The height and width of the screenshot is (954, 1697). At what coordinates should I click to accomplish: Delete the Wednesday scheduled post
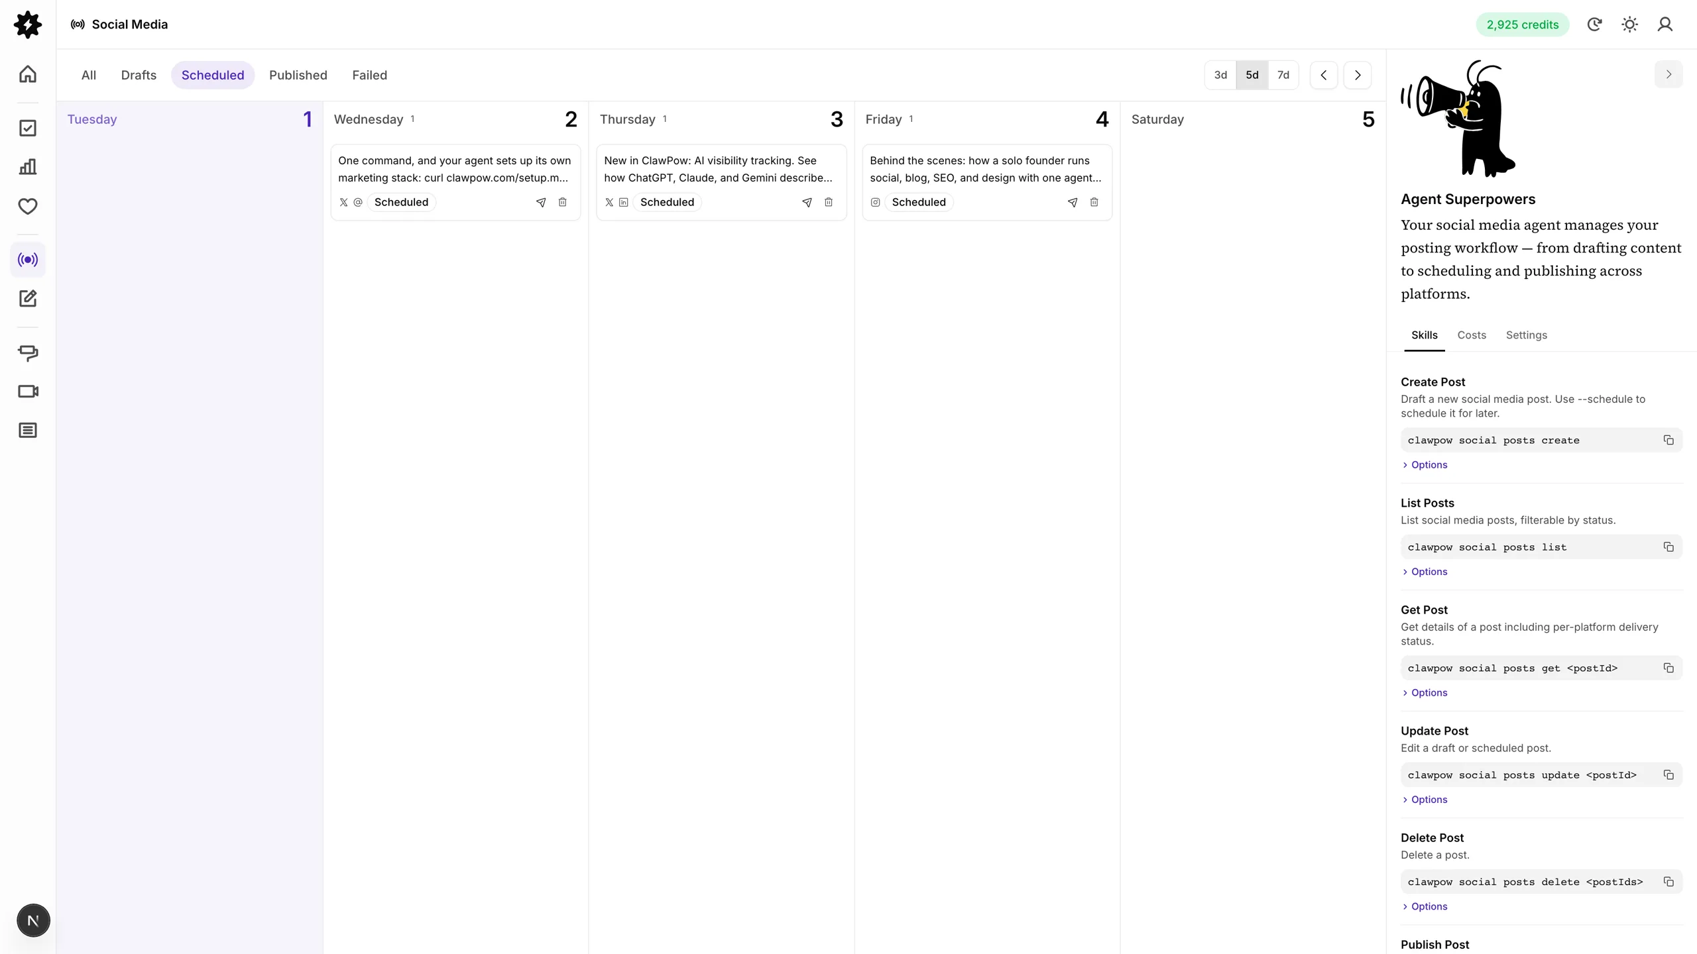[562, 202]
